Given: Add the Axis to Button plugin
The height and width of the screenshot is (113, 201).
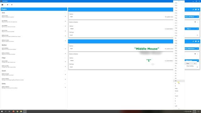Looking at the screenshot, I should 65,49.
